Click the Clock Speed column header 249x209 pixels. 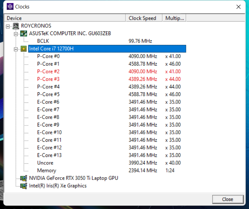(144, 18)
